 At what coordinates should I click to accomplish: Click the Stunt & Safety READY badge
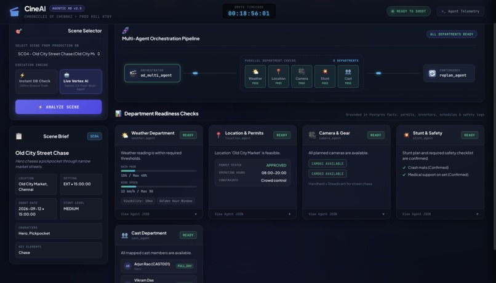coord(470,135)
